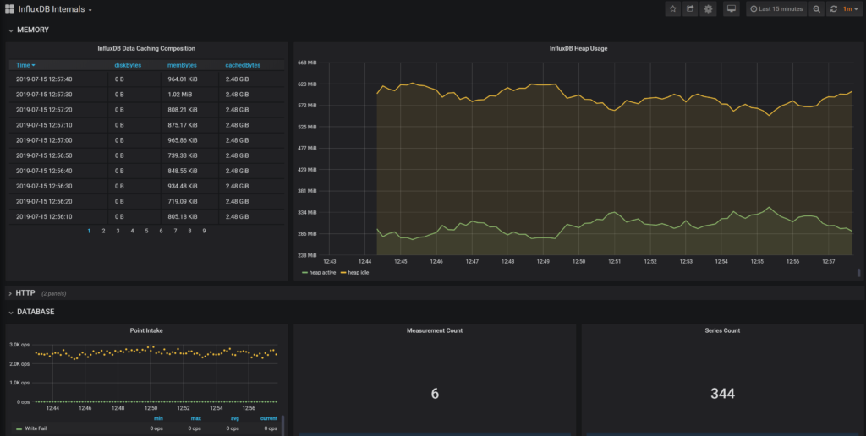Go to table page 8
Viewport: 866px width, 436px height.
tap(189, 231)
